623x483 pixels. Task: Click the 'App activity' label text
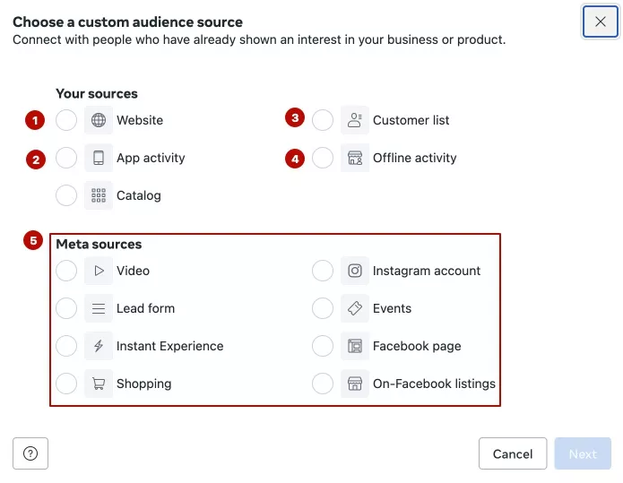click(151, 158)
